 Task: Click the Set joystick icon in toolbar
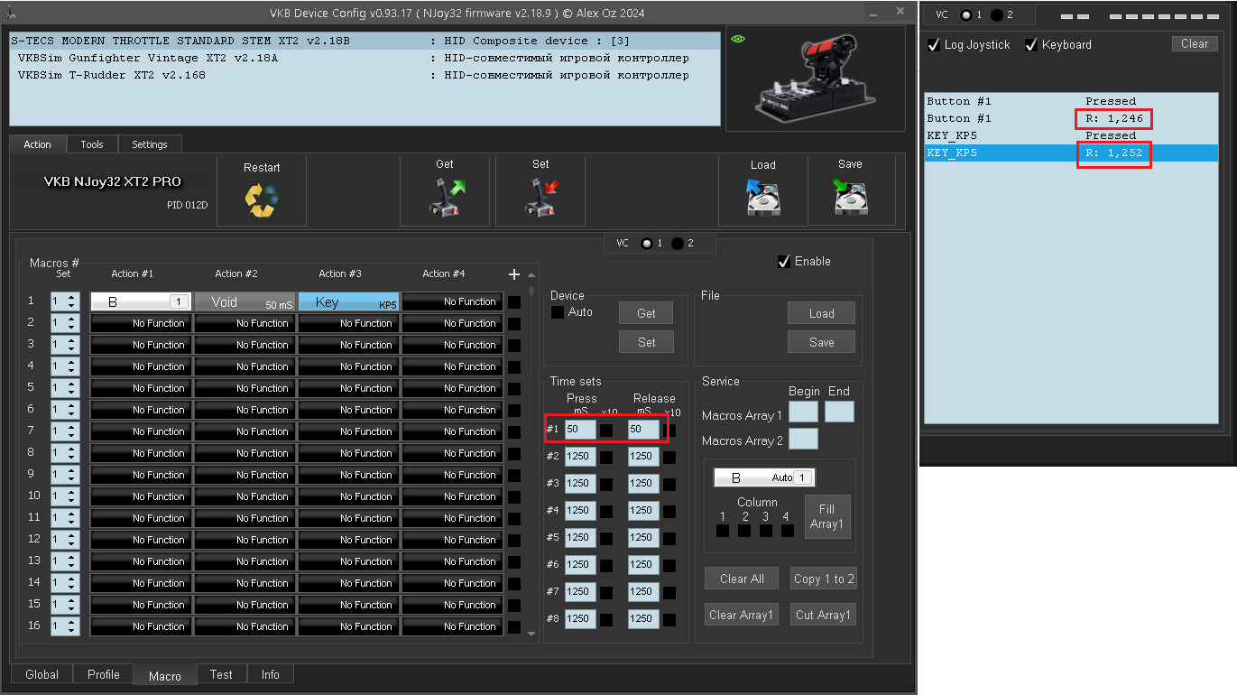pyautogui.click(x=540, y=199)
